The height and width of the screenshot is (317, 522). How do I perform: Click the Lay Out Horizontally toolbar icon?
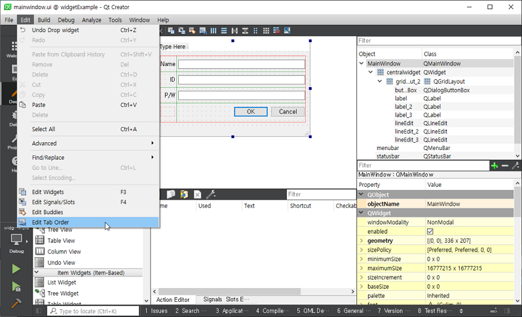[x=213, y=31]
